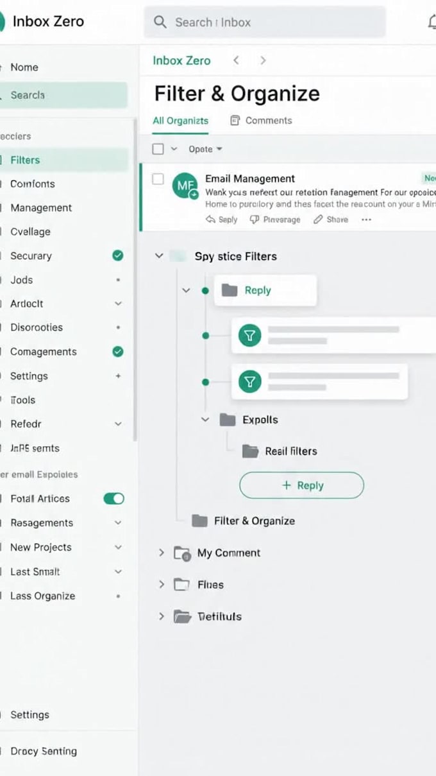Expand the Ardoclt sidebar item

(x=118, y=304)
